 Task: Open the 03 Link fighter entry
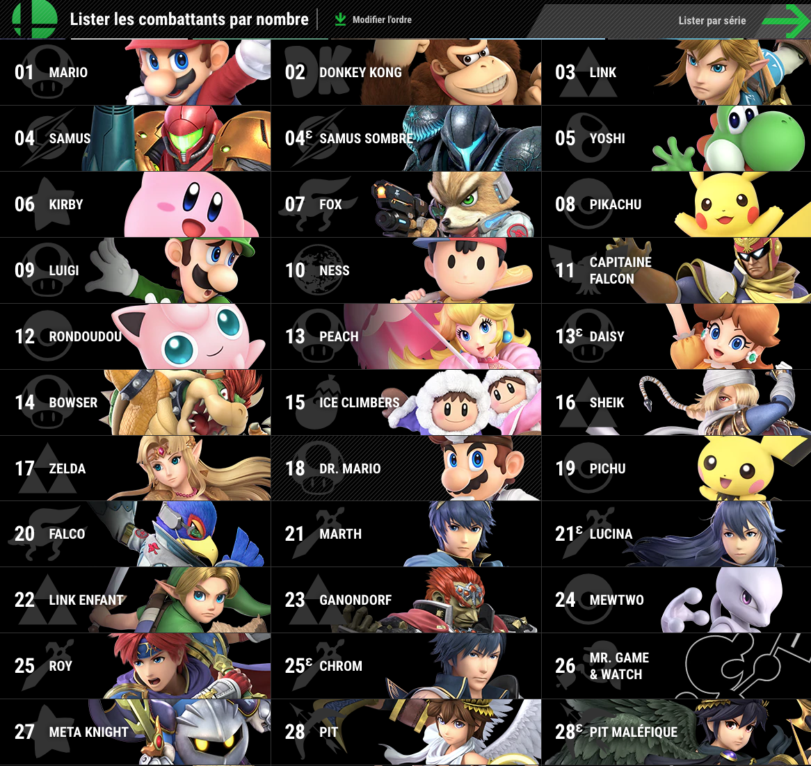(x=677, y=72)
